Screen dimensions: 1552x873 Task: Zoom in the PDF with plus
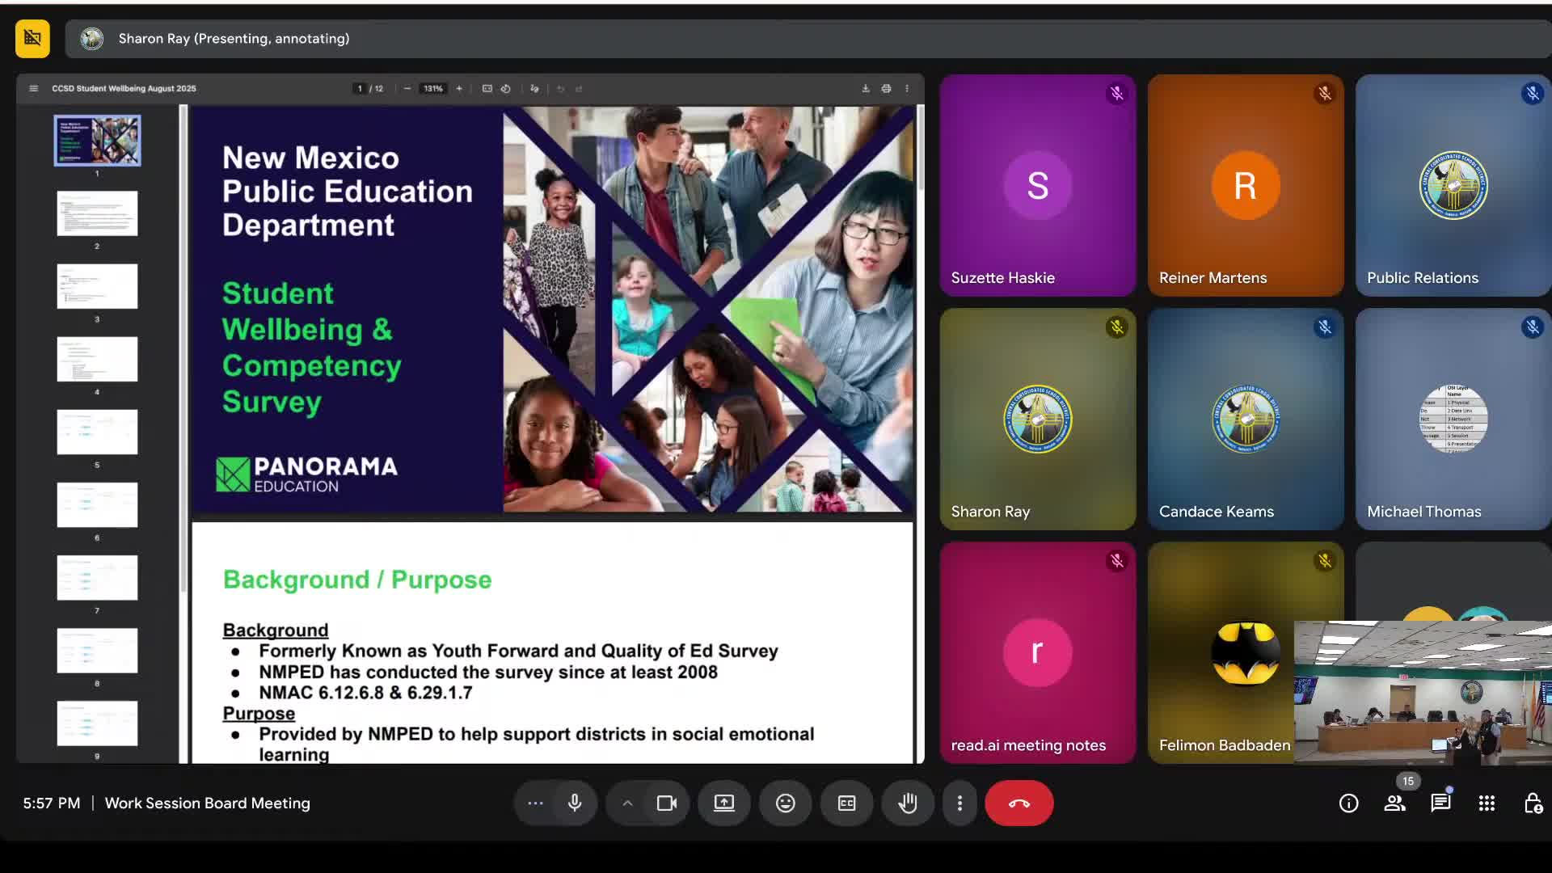point(459,89)
